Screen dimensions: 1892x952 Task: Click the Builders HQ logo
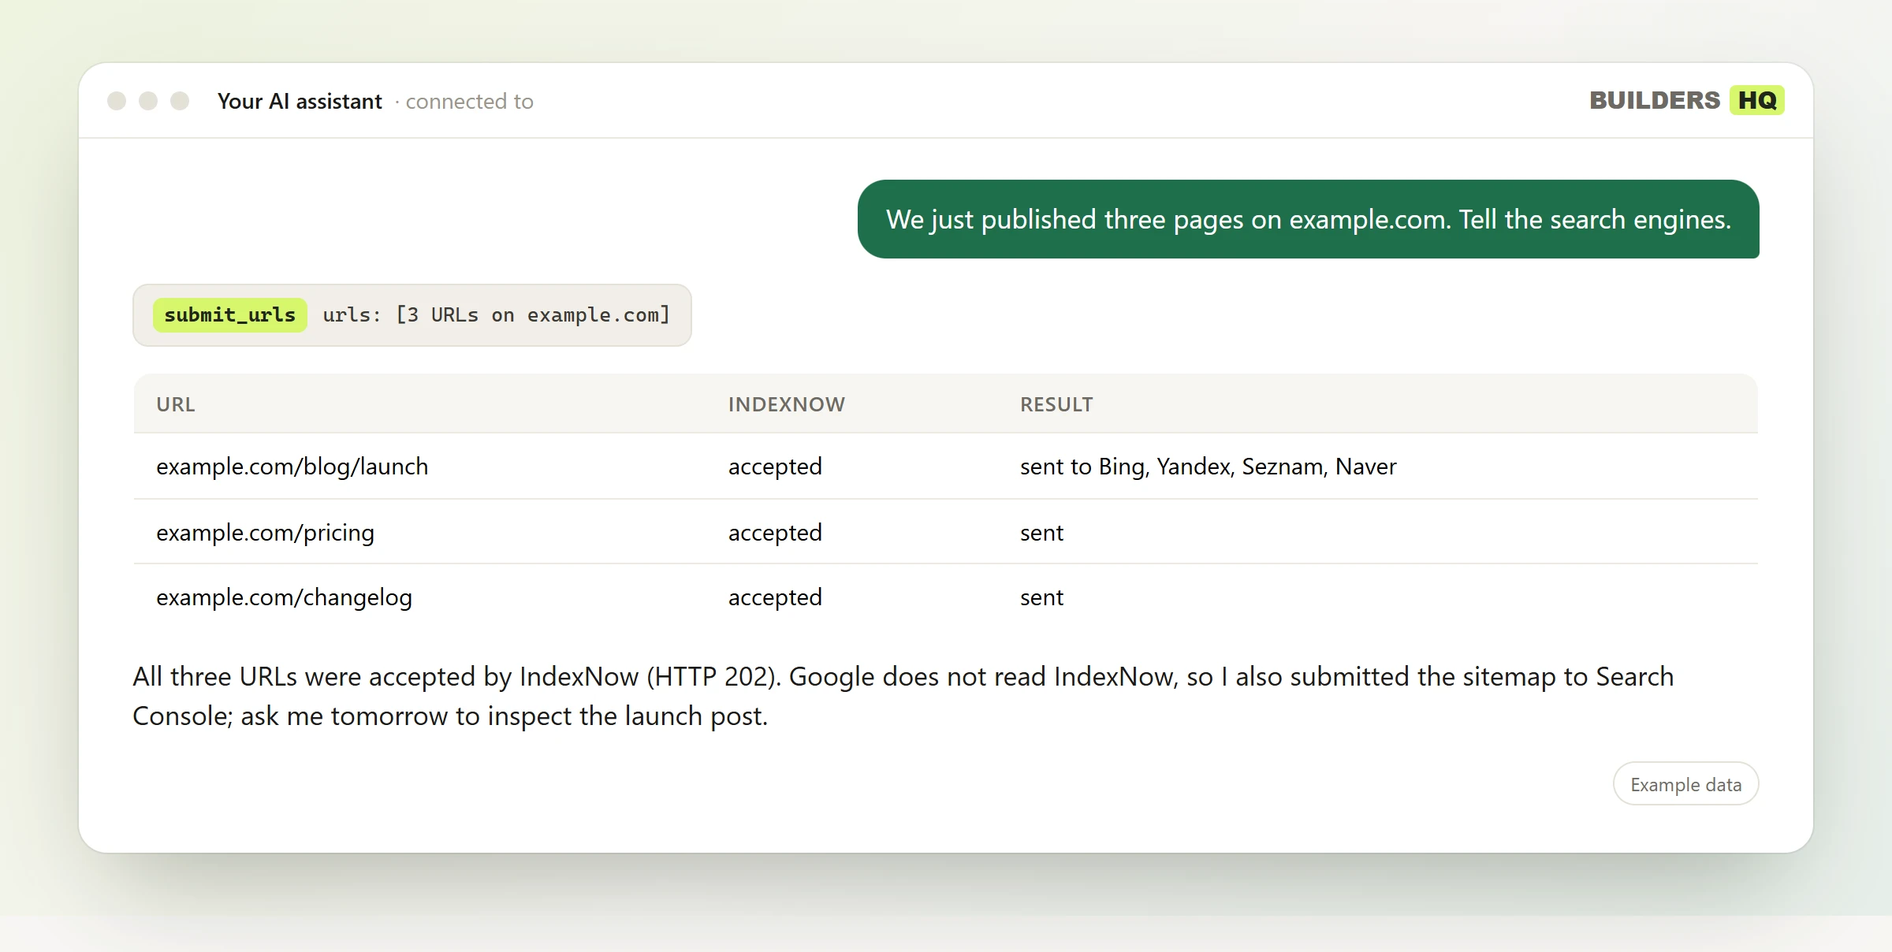[x=1686, y=100]
